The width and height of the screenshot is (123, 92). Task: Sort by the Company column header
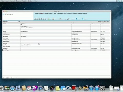23,23
